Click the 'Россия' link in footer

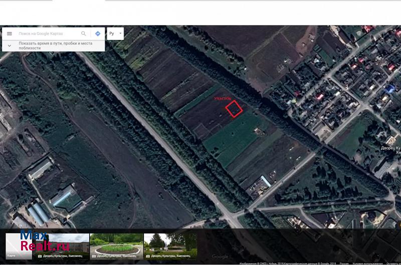click(x=344, y=263)
